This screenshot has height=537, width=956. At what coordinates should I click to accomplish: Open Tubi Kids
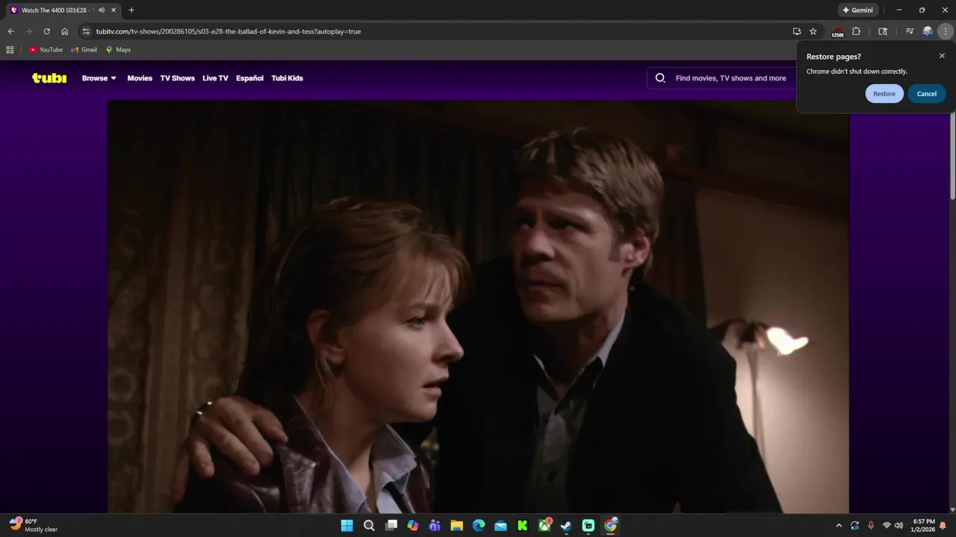pyautogui.click(x=287, y=78)
